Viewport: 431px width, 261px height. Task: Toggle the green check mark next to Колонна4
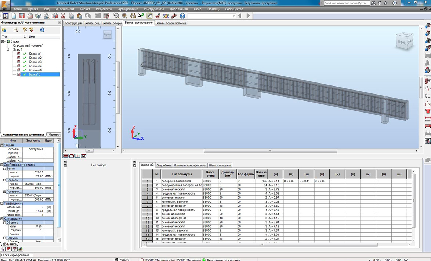(25, 66)
